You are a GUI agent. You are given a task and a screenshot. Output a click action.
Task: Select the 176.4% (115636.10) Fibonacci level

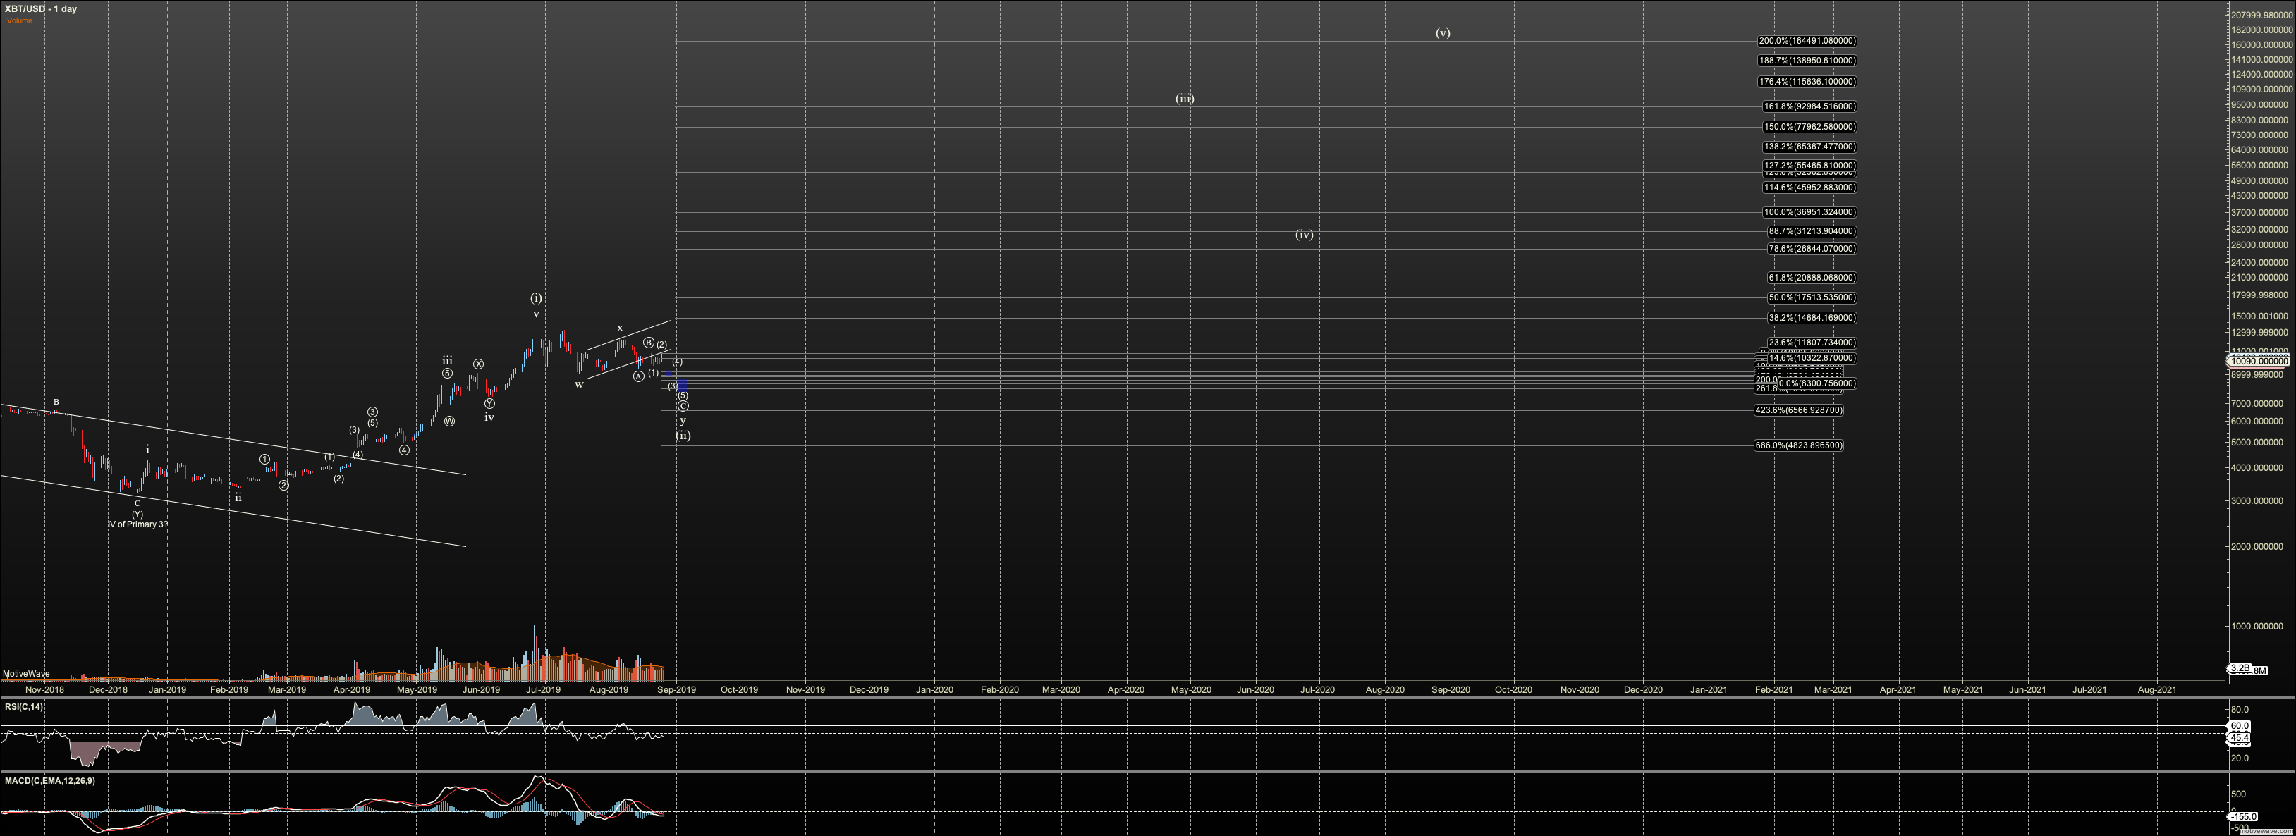point(1807,82)
